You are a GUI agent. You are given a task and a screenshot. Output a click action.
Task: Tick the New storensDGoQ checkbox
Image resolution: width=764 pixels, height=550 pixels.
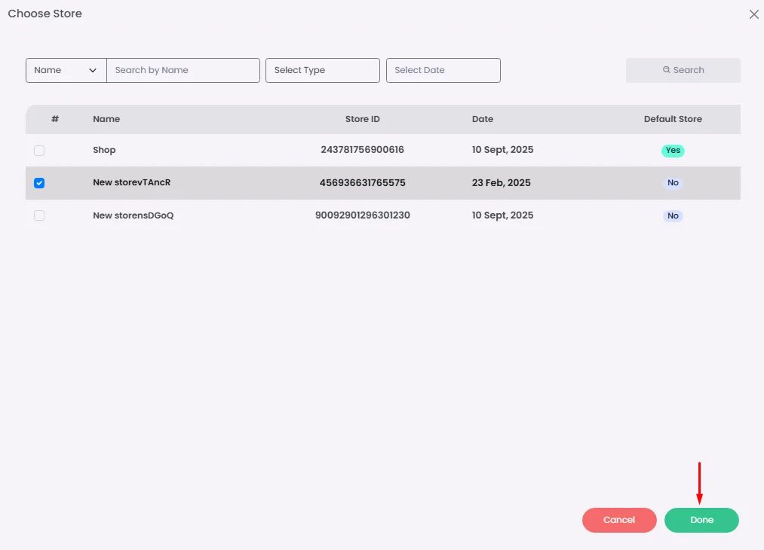click(x=39, y=215)
